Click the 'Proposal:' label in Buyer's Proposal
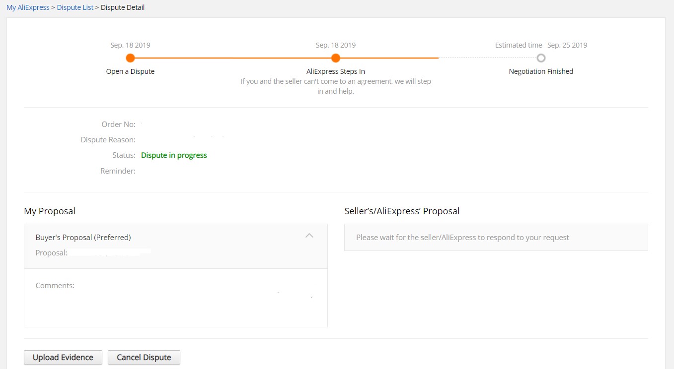Screen dimensions: 674x369 (51, 253)
